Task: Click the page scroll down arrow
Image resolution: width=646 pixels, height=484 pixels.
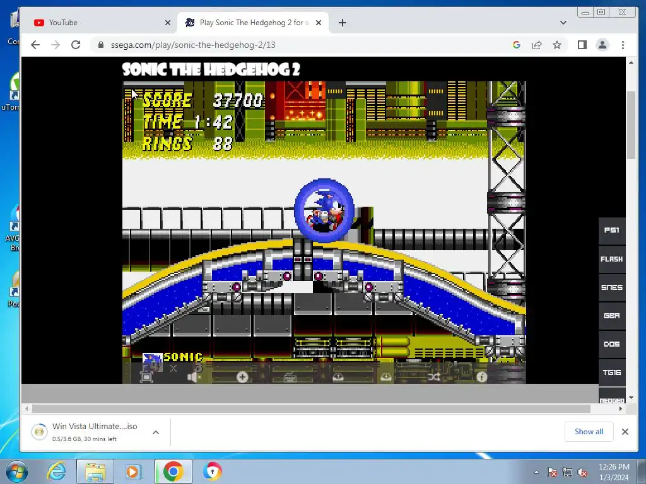Action: pos(631,398)
